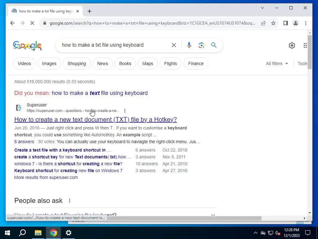Image resolution: width=318 pixels, height=239 pixels.
Task: Select Chrome in the taskbar
Action: [x=53, y=233]
